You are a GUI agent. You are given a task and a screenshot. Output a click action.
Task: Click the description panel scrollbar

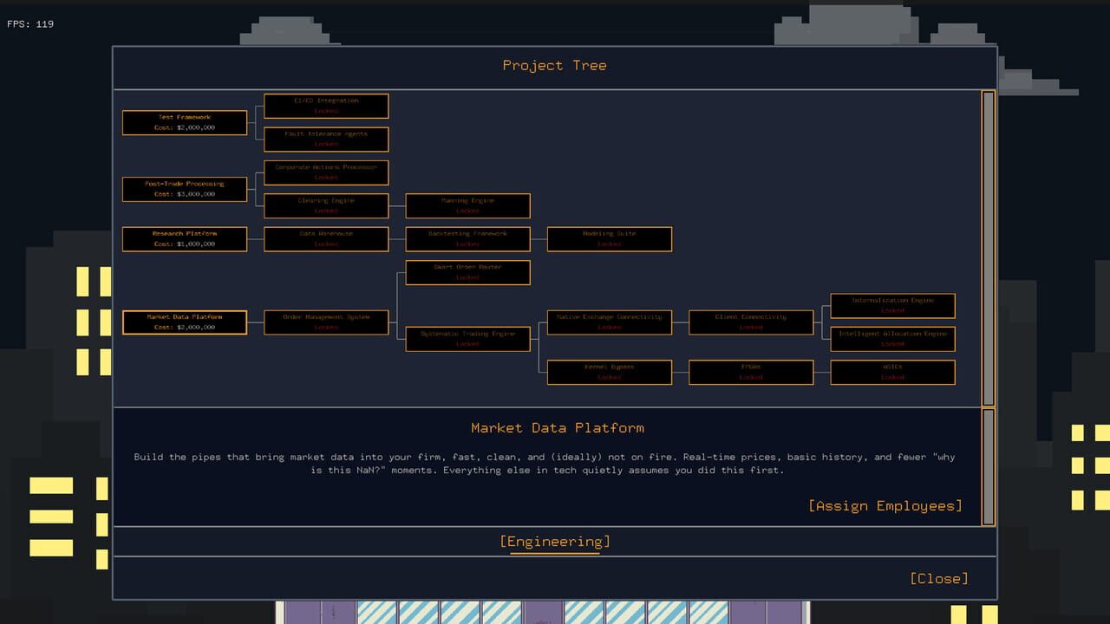click(988, 467)
